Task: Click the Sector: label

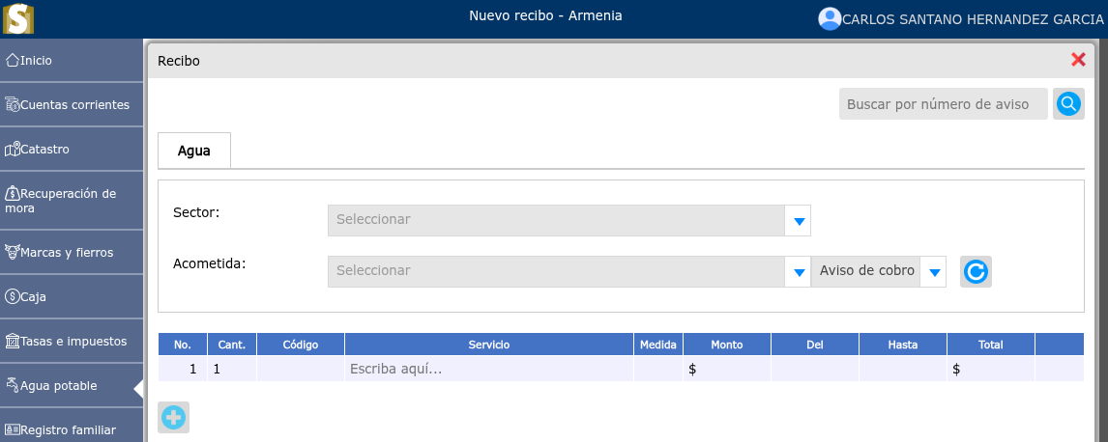Action: tap(196, 212)
